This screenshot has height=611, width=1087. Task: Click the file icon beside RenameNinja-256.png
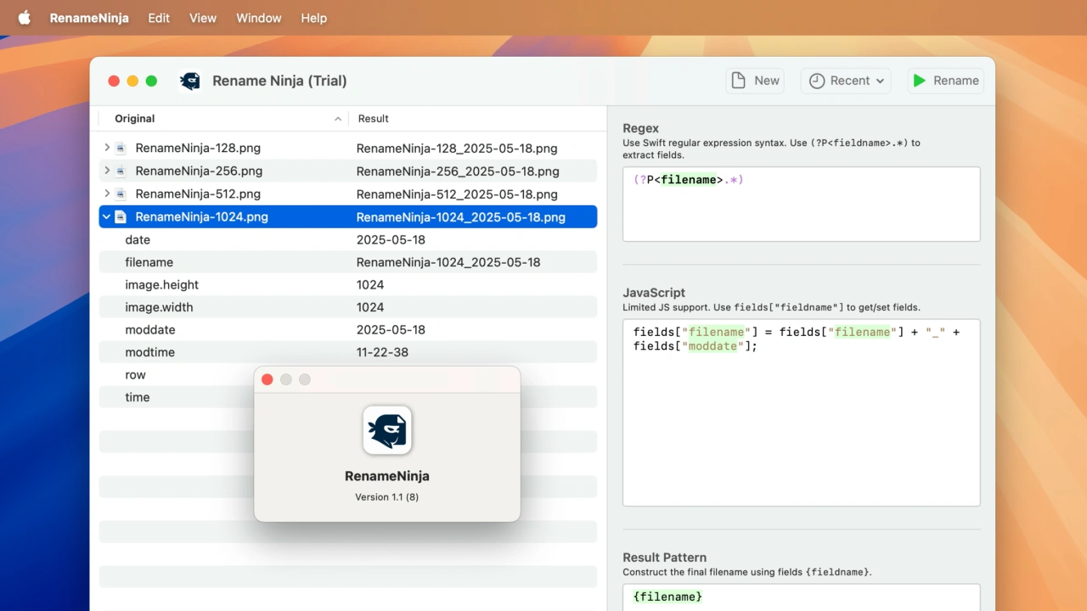point(121,171)
